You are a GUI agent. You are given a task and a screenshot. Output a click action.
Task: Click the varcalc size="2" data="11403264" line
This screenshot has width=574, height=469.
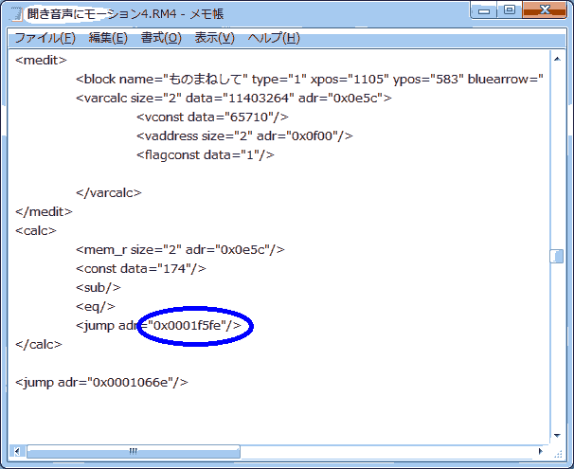[x=234, y=99]
